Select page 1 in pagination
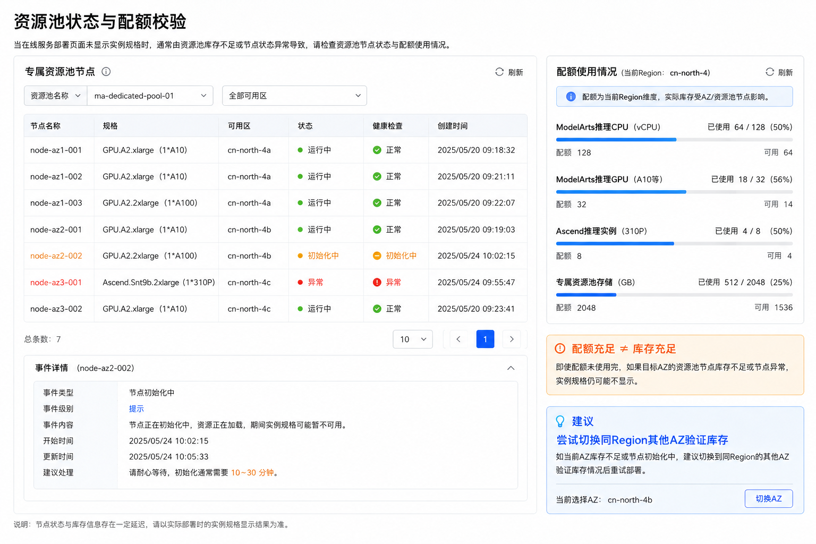This screenshot has width=816, height=544. pyautogui.click(x=485, y=339)
